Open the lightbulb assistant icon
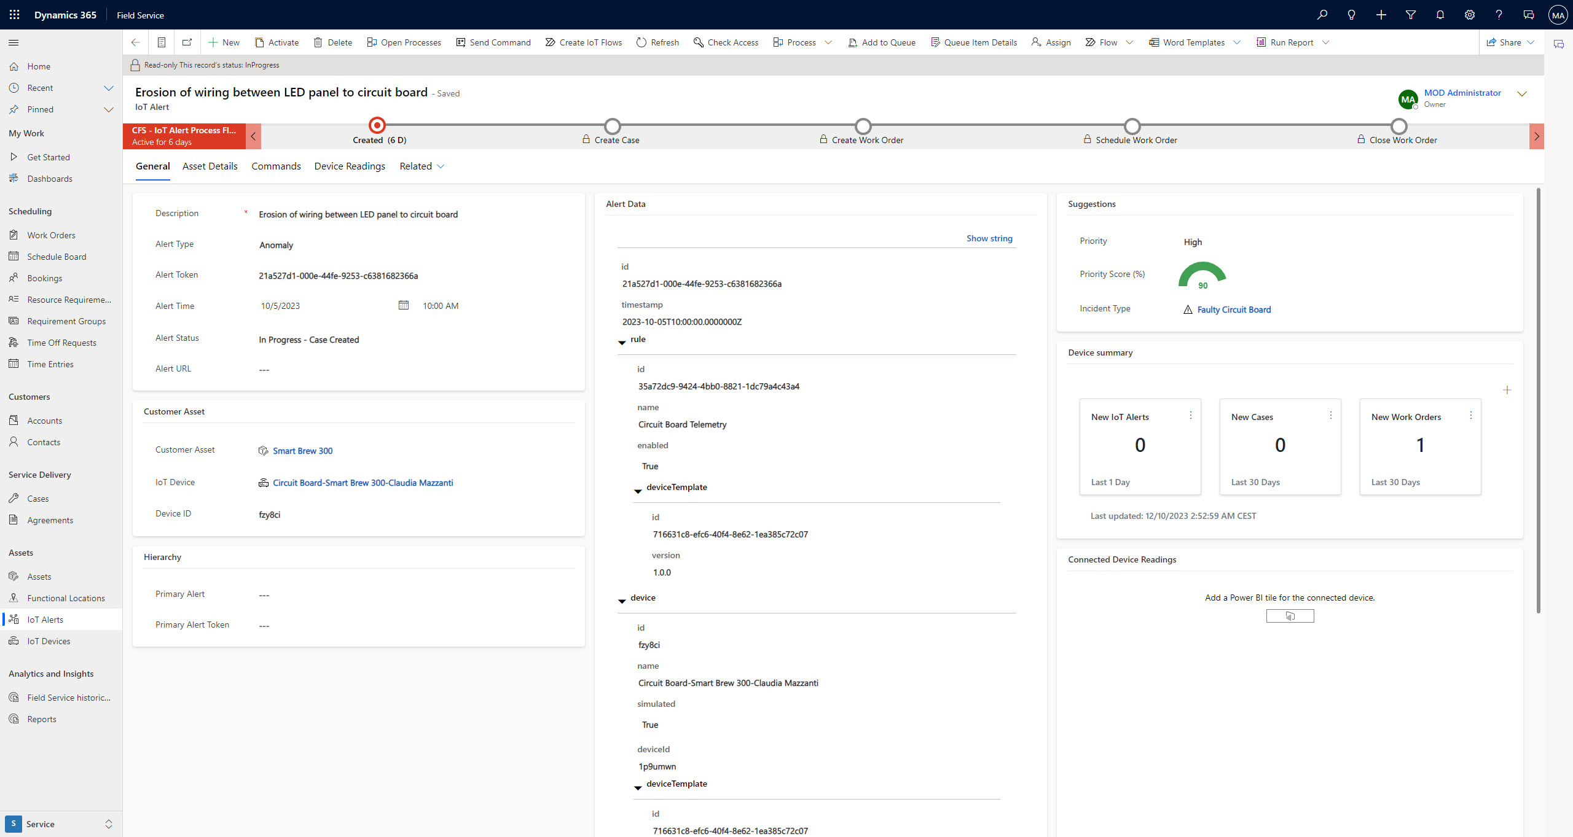Viewport: 1573px width, 837px height. click(x=1351, y=15)
